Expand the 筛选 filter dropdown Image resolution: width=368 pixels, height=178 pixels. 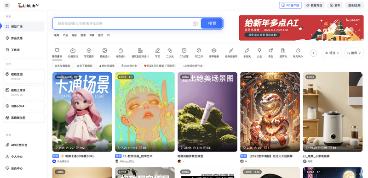[332, 53]
